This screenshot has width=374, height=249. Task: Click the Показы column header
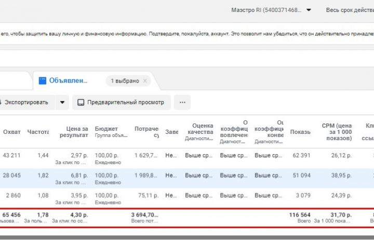(x=300, y=132)
